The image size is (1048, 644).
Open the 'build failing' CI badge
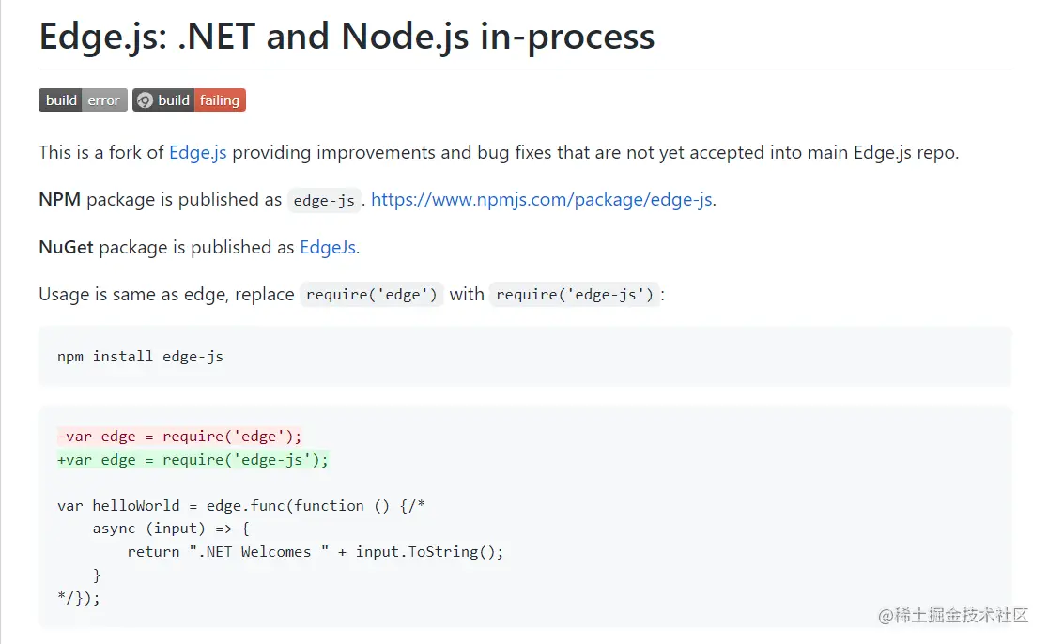(189, 100)
